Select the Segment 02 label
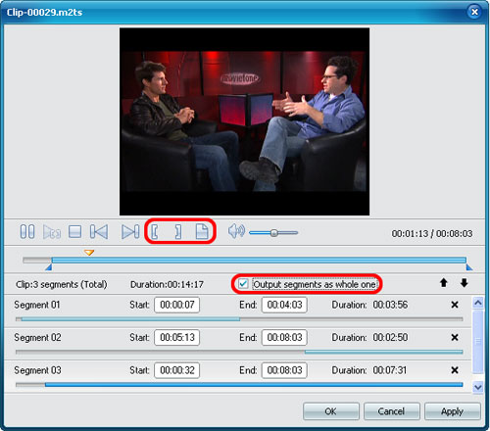 [x=37, y=337]
